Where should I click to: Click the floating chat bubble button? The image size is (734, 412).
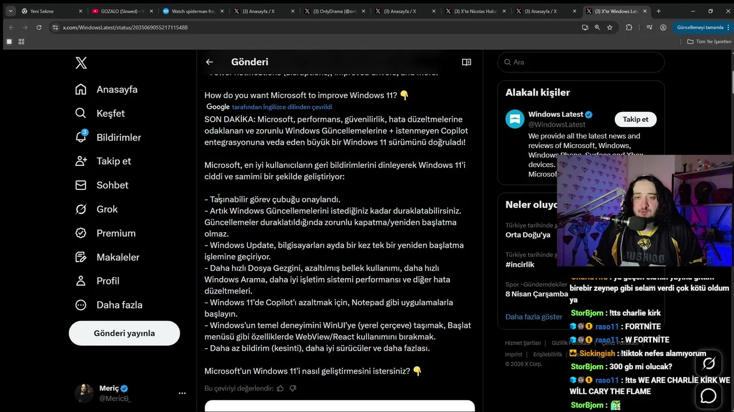coord(709,395)
